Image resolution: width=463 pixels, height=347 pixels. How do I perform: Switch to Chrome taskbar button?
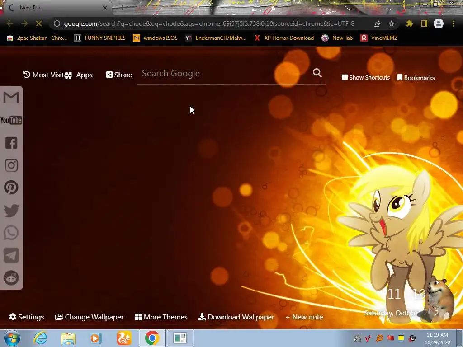click(x=152, y=338)
